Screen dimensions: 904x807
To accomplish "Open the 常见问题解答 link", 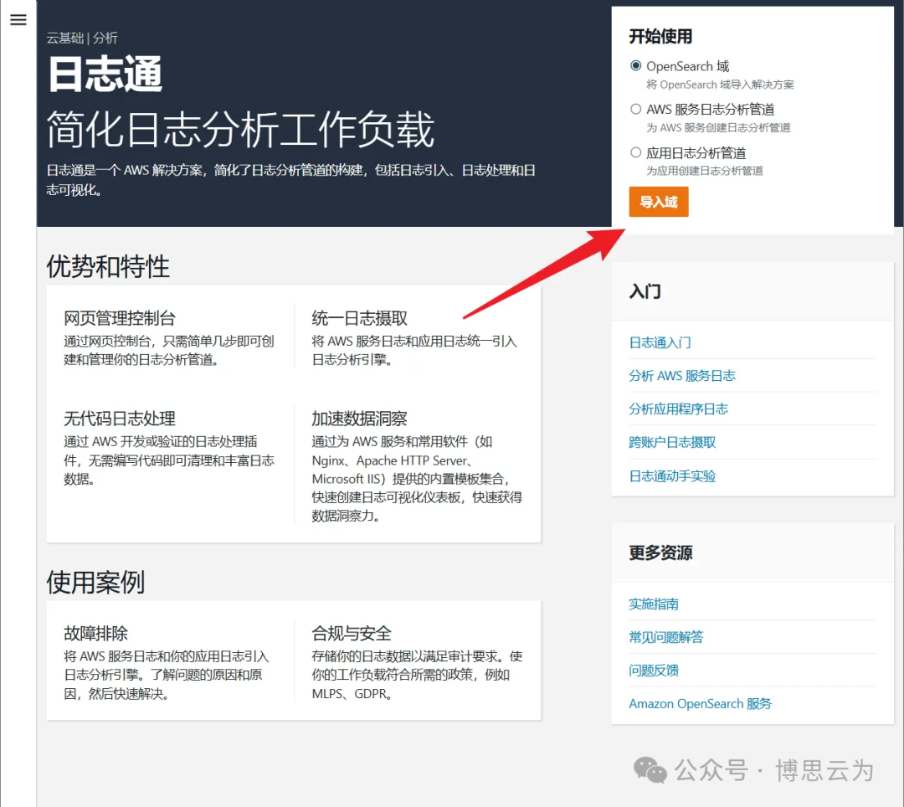I will pyautogui.click(x=666, y=637).
